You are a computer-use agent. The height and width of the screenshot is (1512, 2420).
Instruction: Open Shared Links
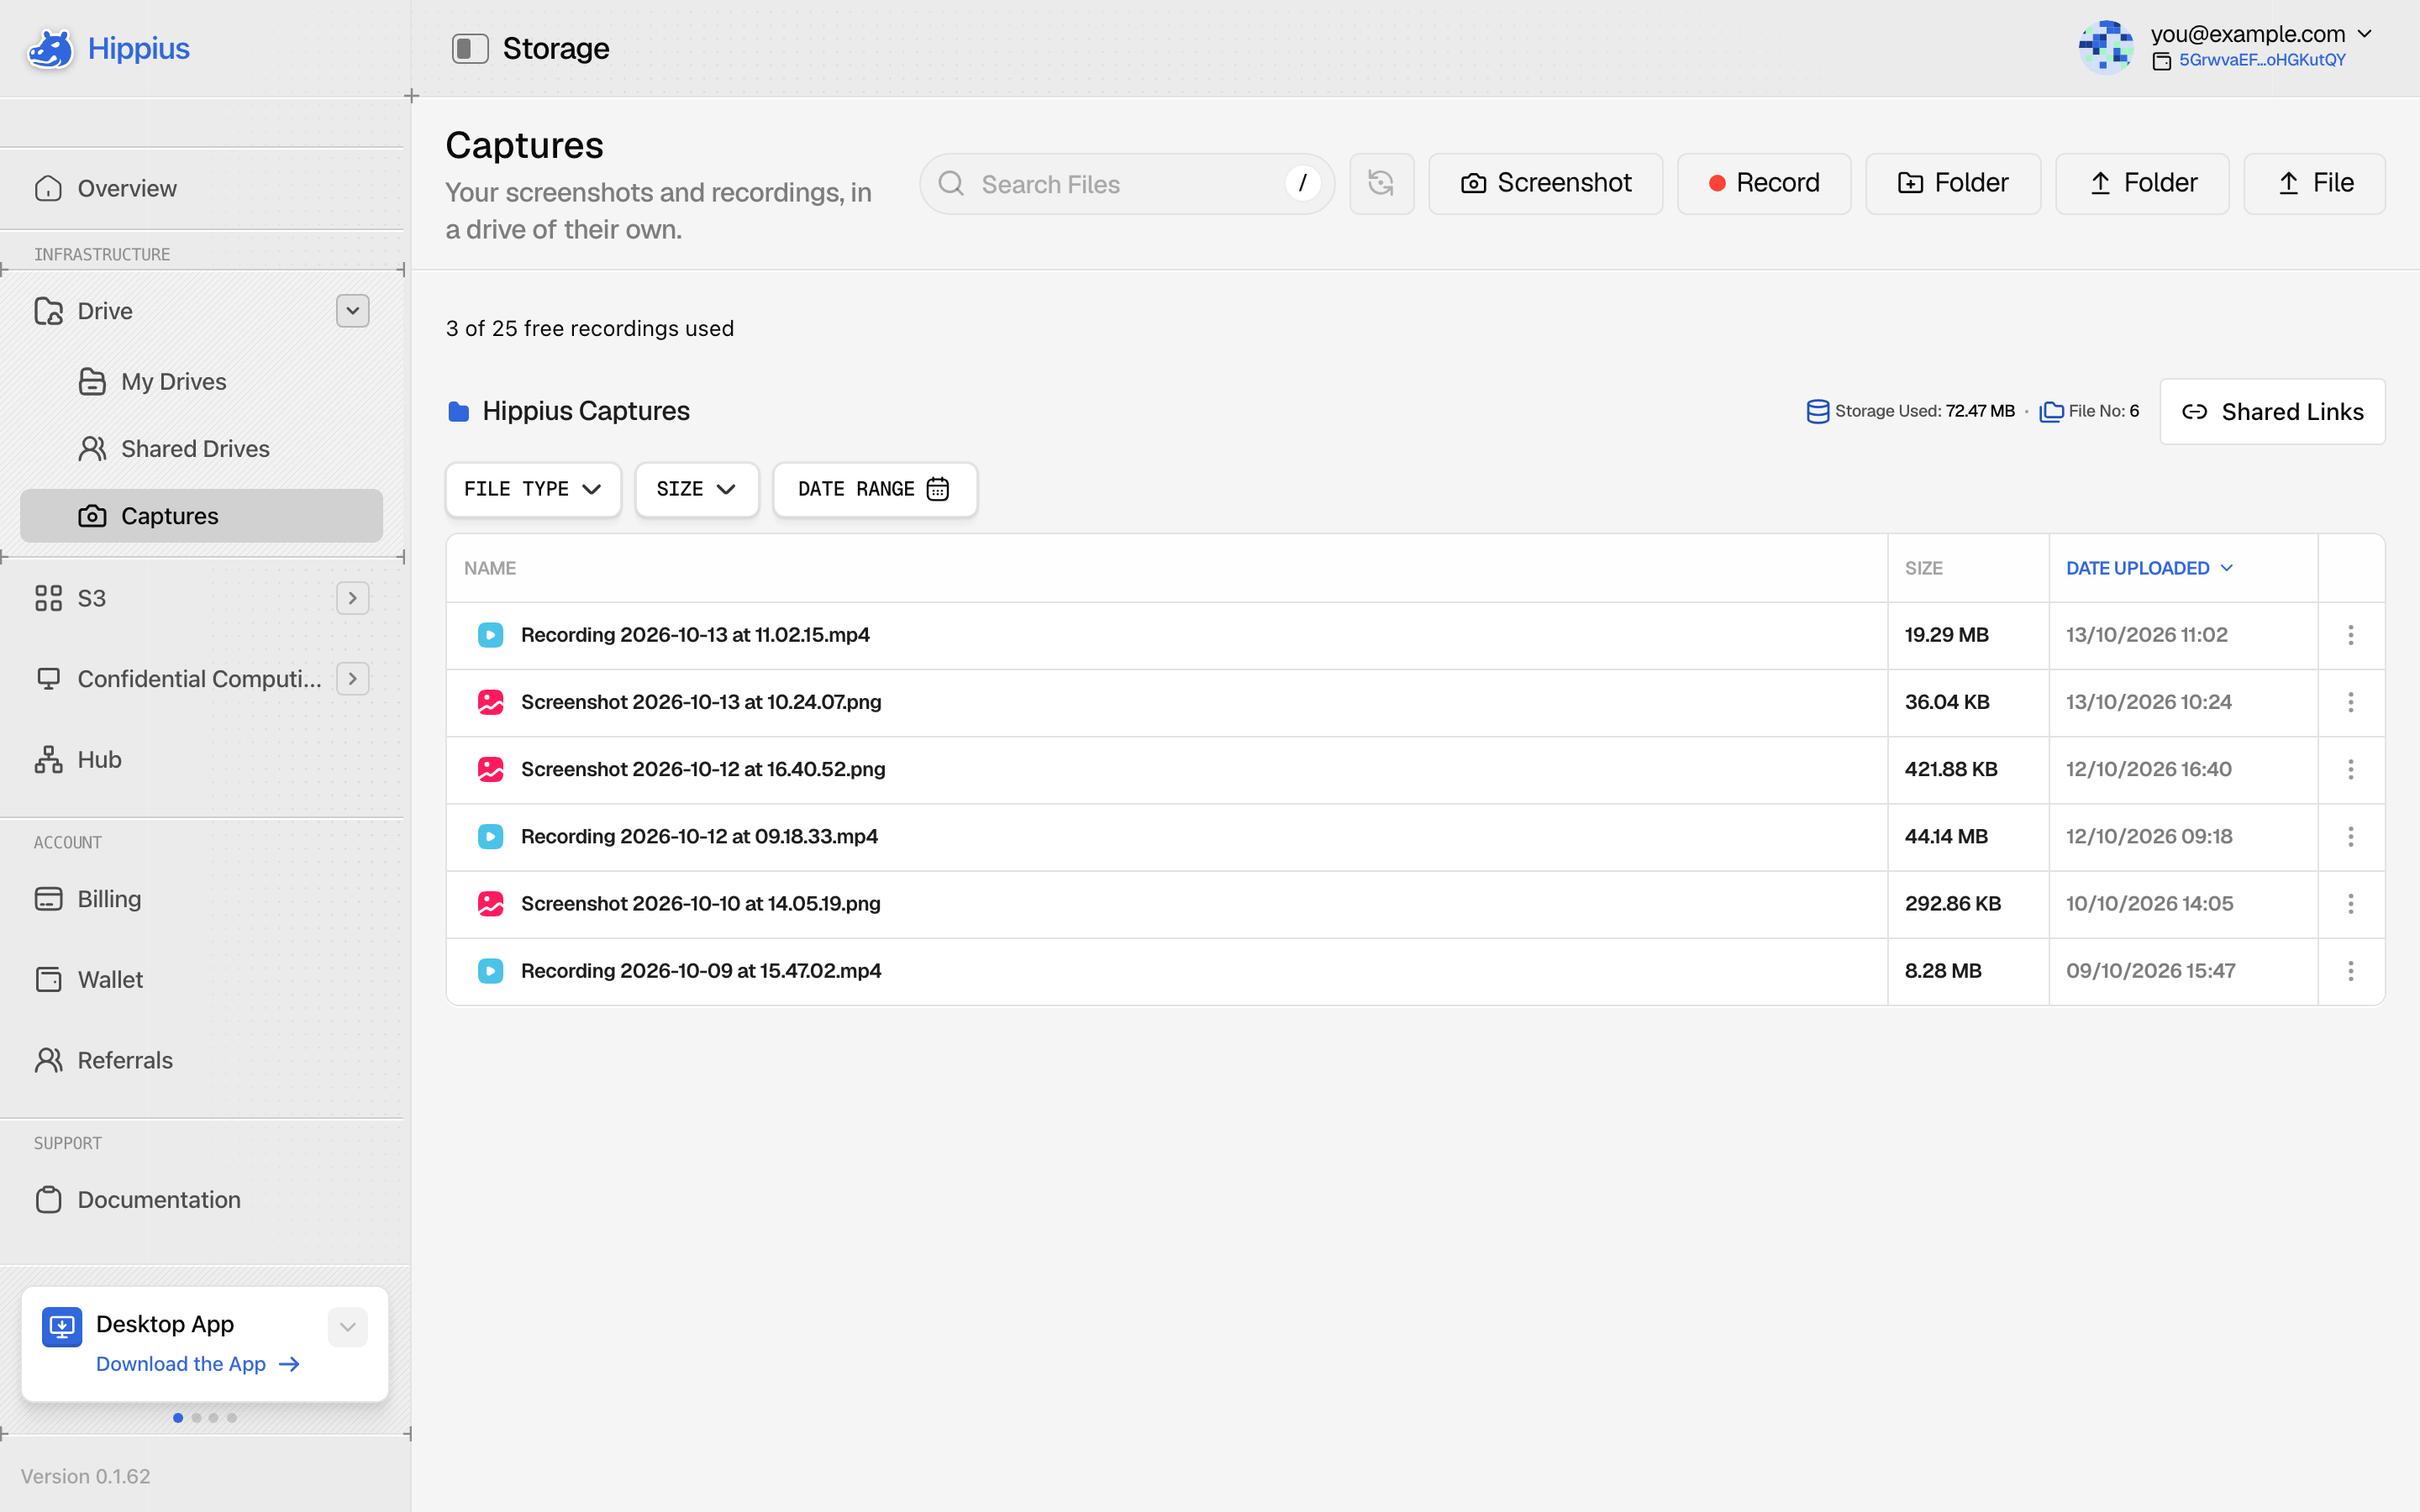pos(2272,411)
